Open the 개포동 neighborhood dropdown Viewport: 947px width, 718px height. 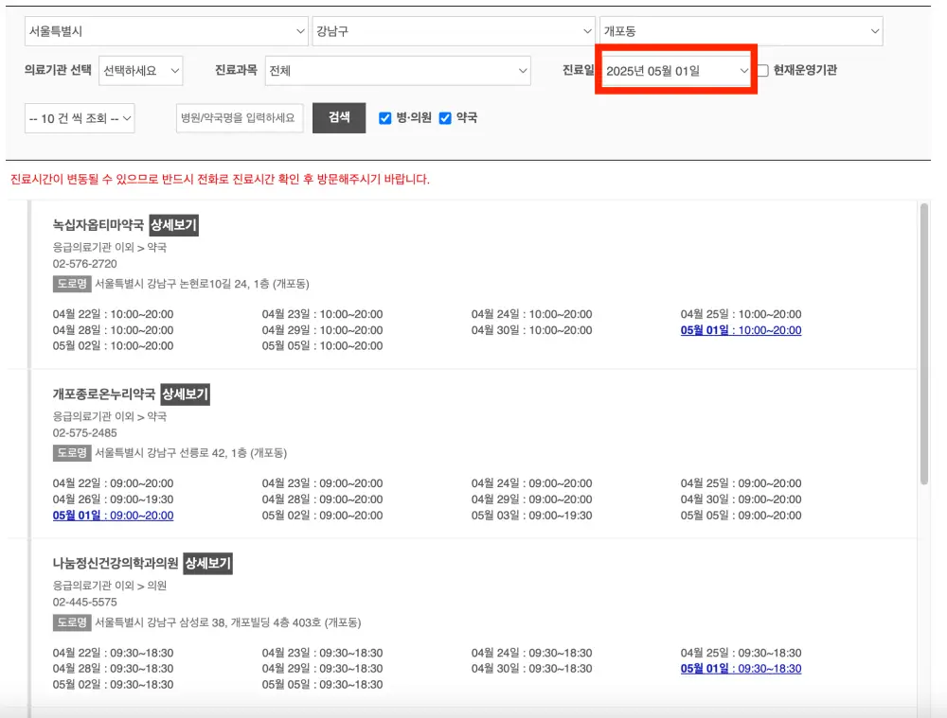tap(741, 30)
